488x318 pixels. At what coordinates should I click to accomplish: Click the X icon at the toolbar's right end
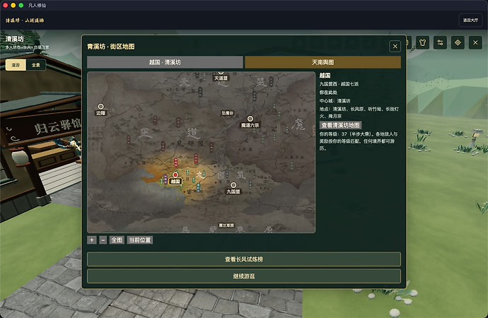point(475,42)
